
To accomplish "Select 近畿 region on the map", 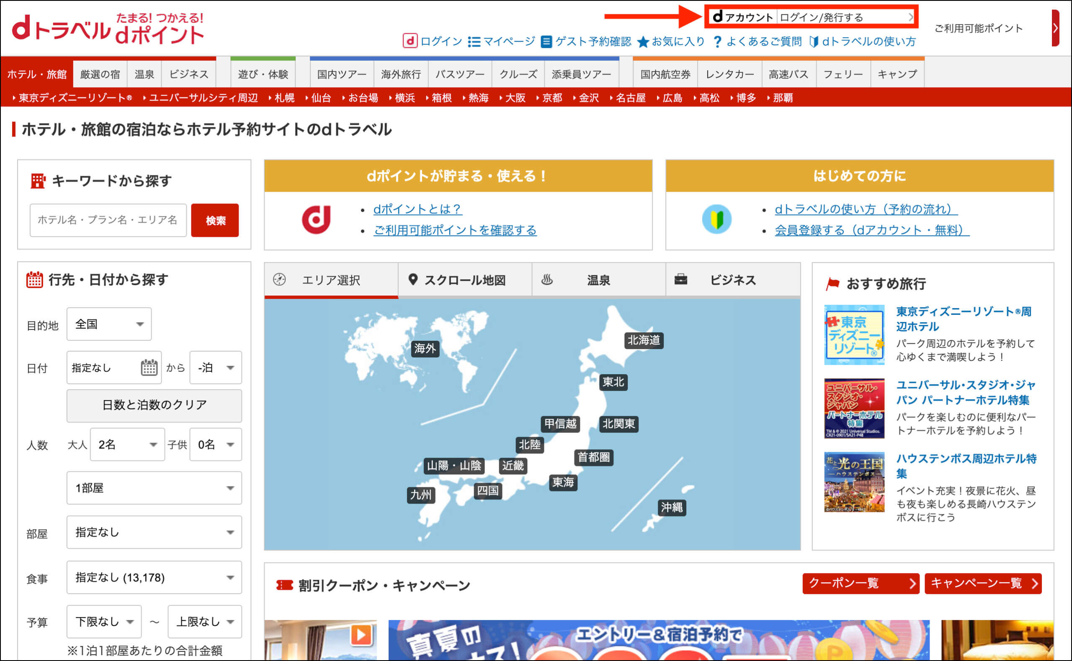I will coord(513,466).
